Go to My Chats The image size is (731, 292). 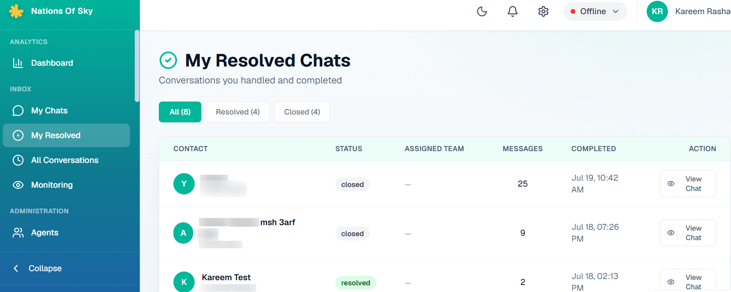(x=66, y=111)
